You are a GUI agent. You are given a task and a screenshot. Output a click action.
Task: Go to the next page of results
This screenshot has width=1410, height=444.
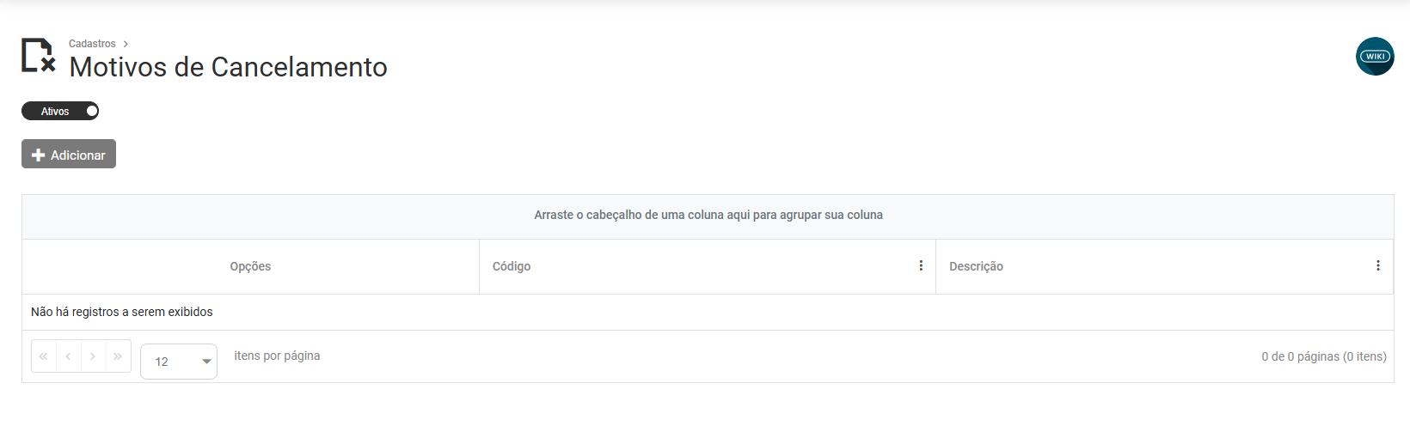[x=93, y=356]
